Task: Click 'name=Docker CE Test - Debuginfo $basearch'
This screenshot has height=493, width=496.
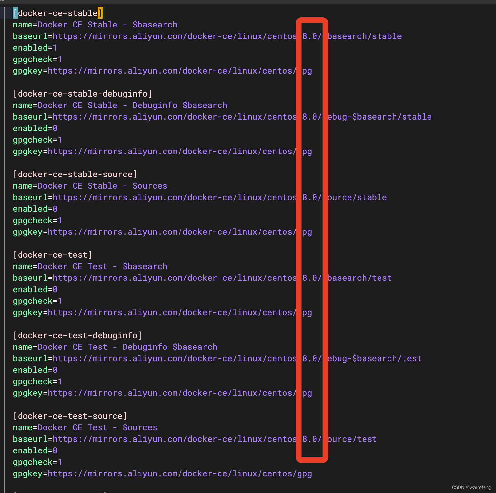Action: 115,347
